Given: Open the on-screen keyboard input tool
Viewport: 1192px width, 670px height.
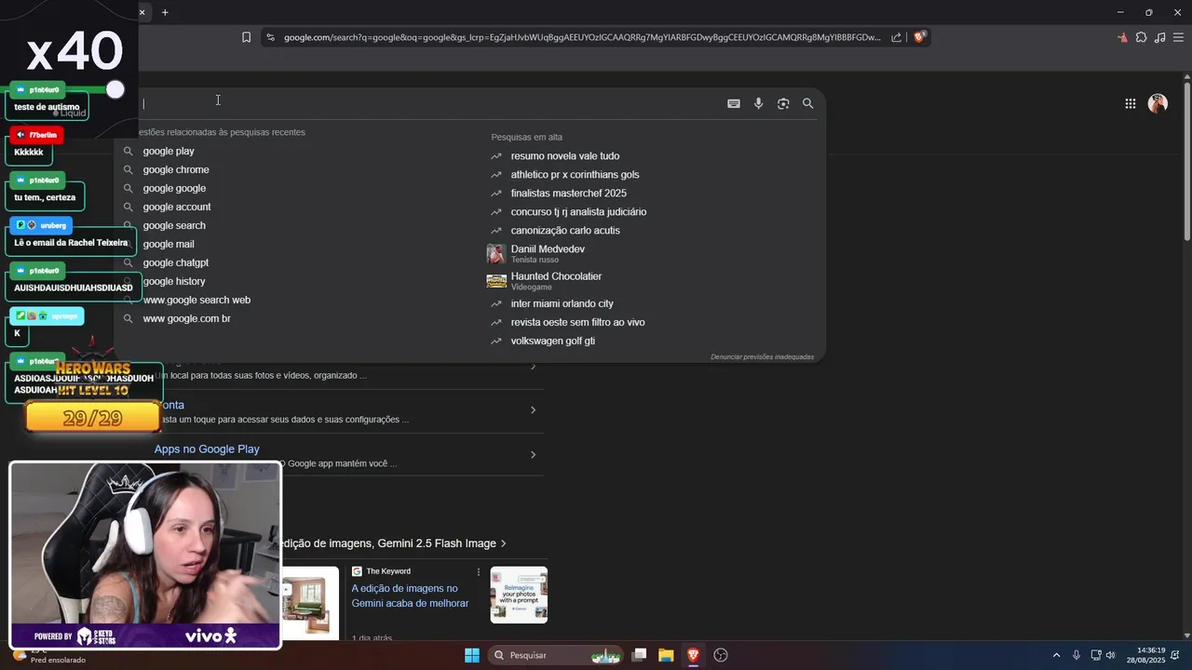Looking at the screenshot, I should (x=734, y=103).
